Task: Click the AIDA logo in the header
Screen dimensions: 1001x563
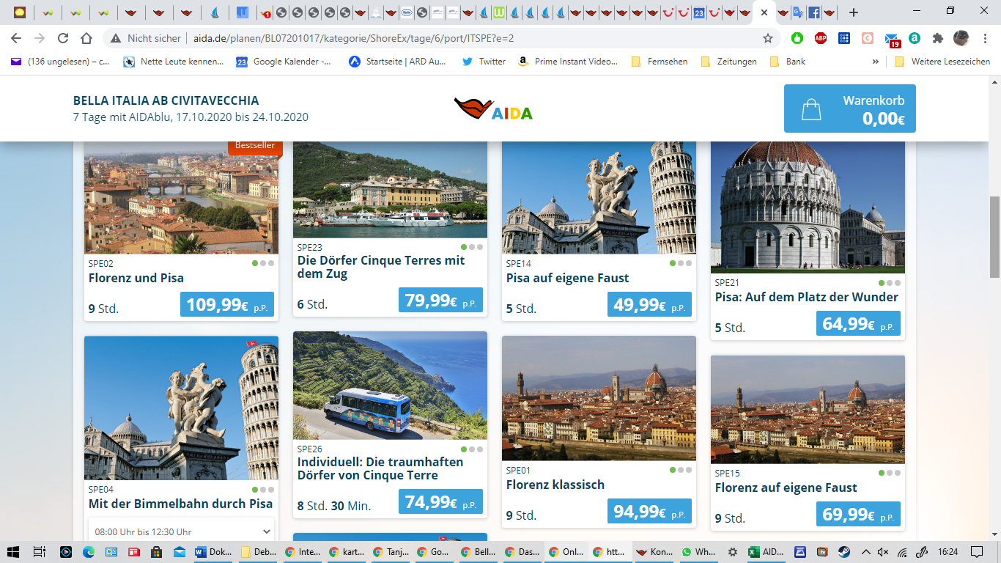Action: (x=493, y=109)
